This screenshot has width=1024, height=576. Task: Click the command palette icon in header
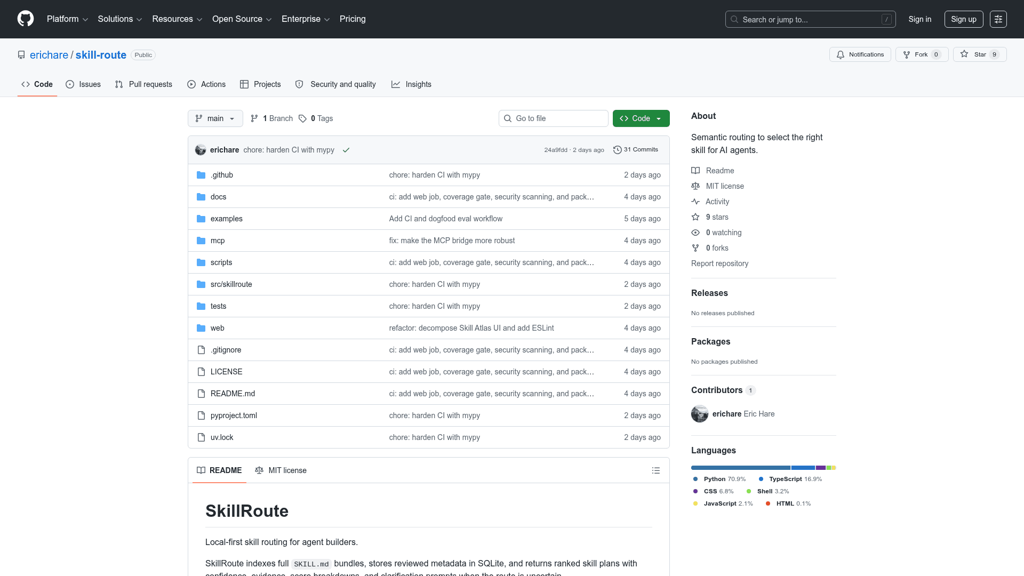998,19
